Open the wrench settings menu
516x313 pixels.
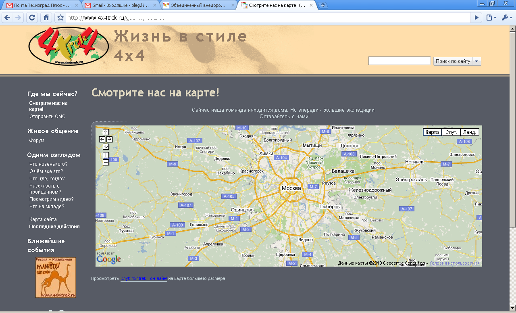(x=506, y=18)
